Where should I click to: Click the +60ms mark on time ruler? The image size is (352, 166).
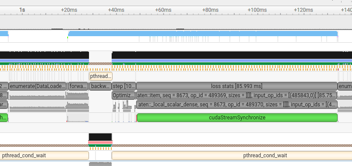point(163,10)
